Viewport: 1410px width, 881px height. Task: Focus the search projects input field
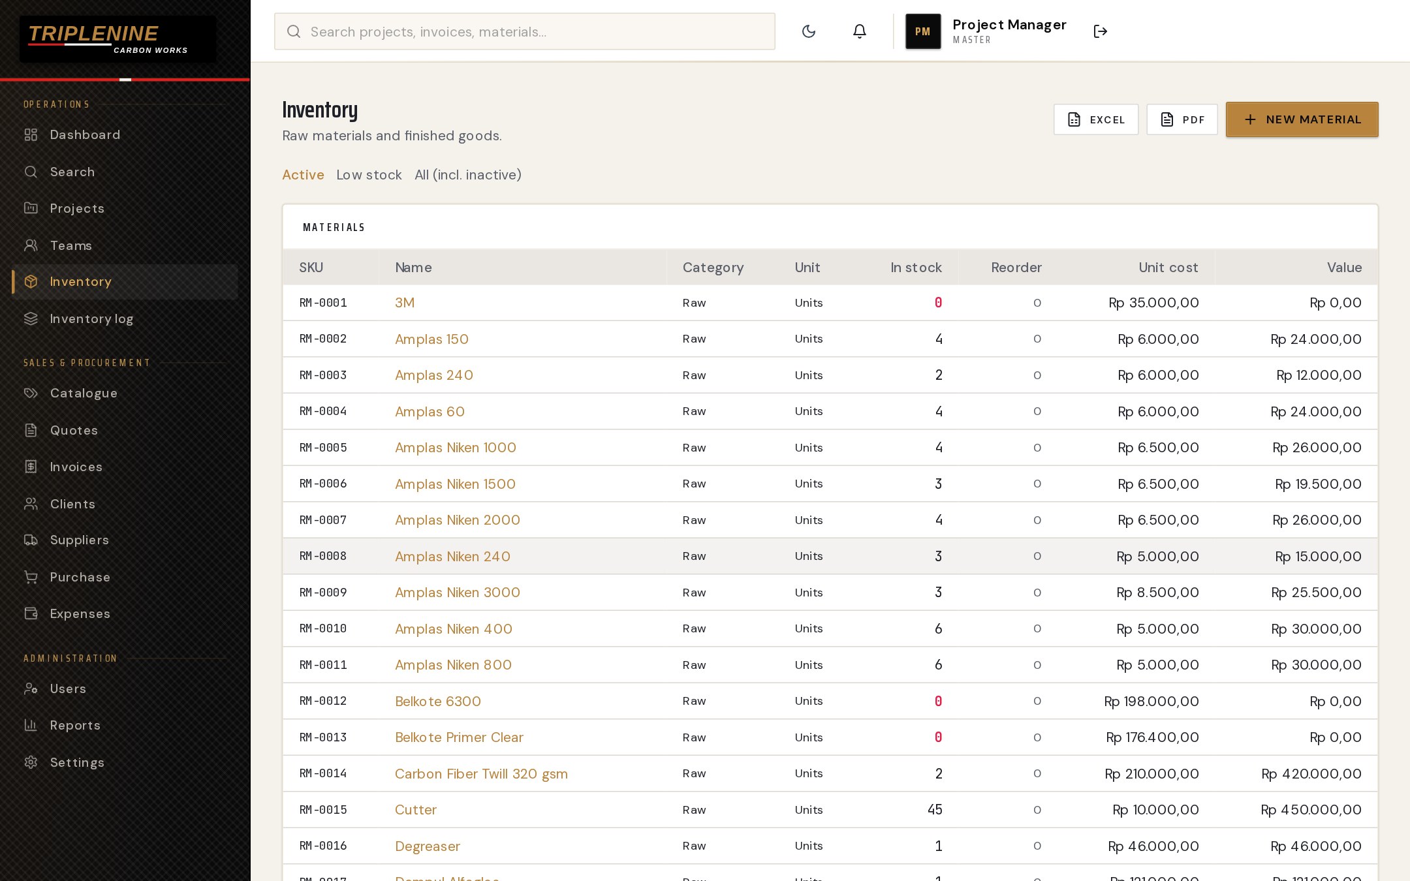click(x=525, y=31)
